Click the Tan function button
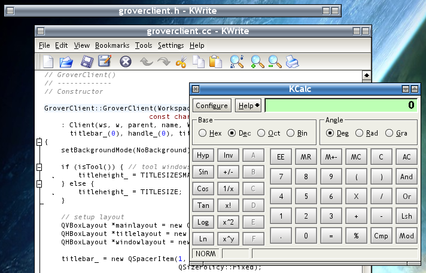426x273 pixels. 203,205
